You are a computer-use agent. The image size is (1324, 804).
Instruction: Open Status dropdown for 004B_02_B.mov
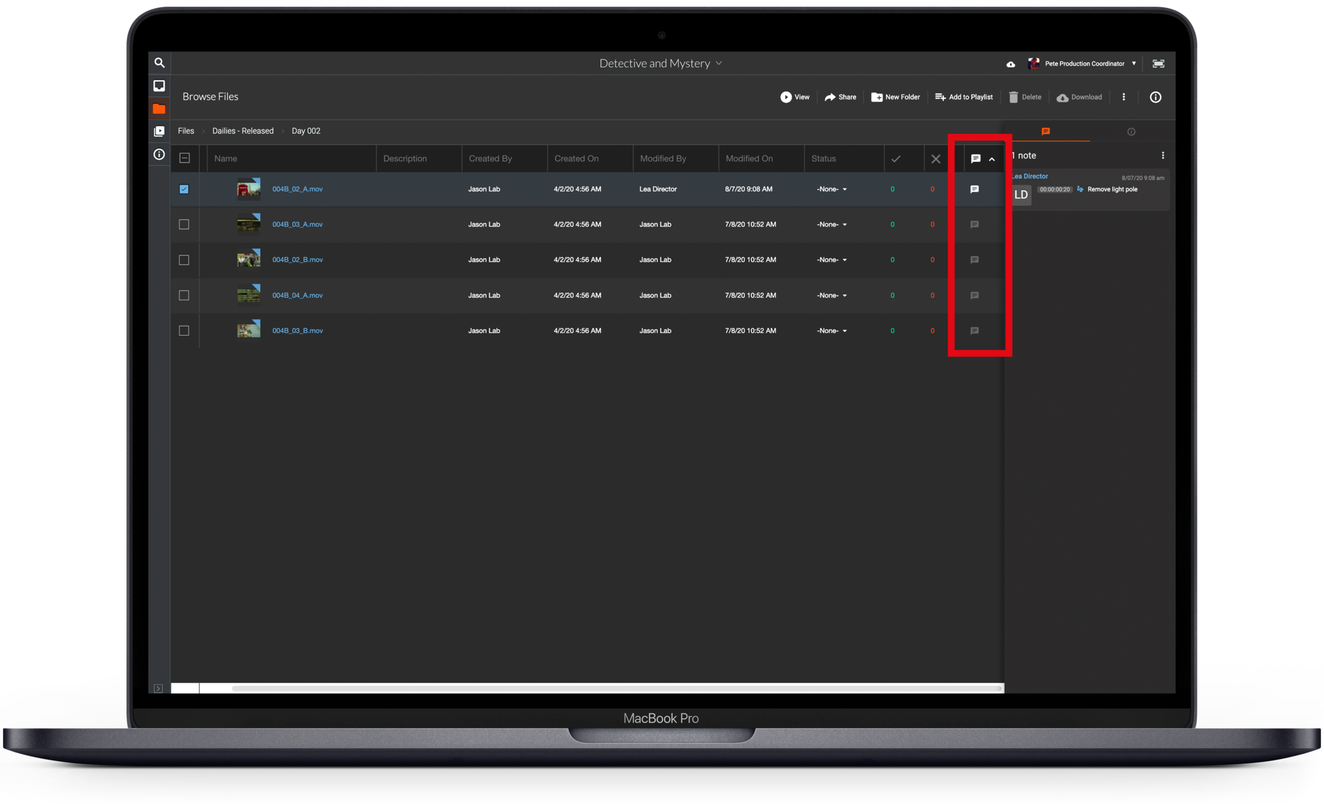click(x=831, y=260)
